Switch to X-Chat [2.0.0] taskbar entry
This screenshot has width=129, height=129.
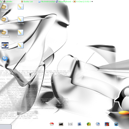(x=82, y=2)
